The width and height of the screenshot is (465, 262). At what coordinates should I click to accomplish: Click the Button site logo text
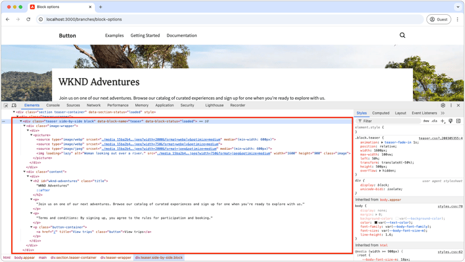click(x=68, y=35)
